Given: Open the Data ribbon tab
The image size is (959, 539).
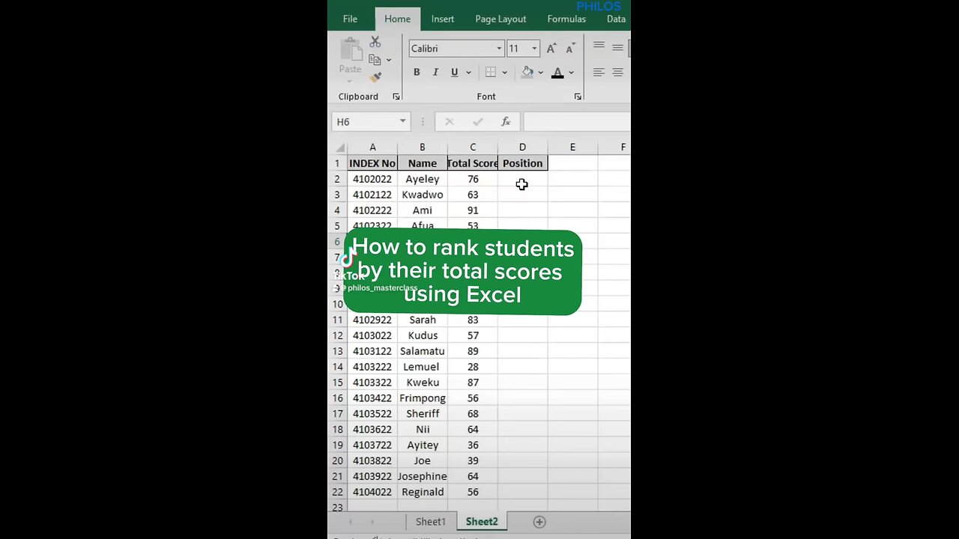Looking at the screenshot, I should point(616,19).
